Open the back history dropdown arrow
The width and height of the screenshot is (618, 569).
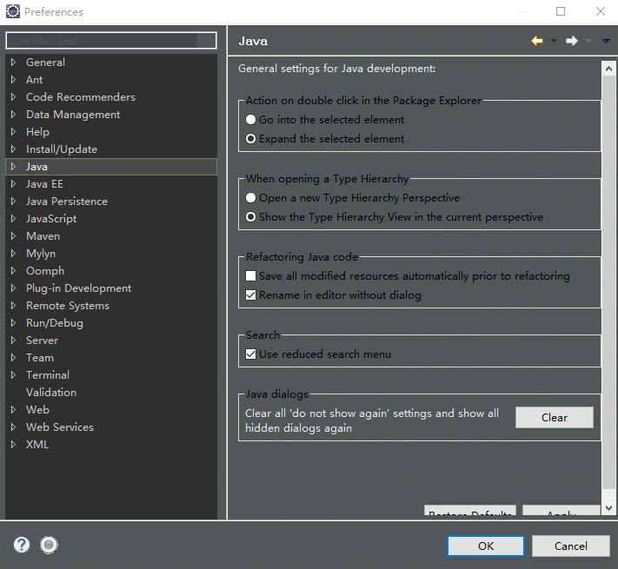554,41
